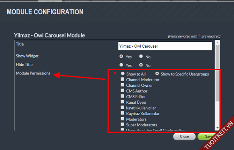The height and width of the screenshot is (150, 234).
Task: Choose the Show to All option
Action: (123, 74)
